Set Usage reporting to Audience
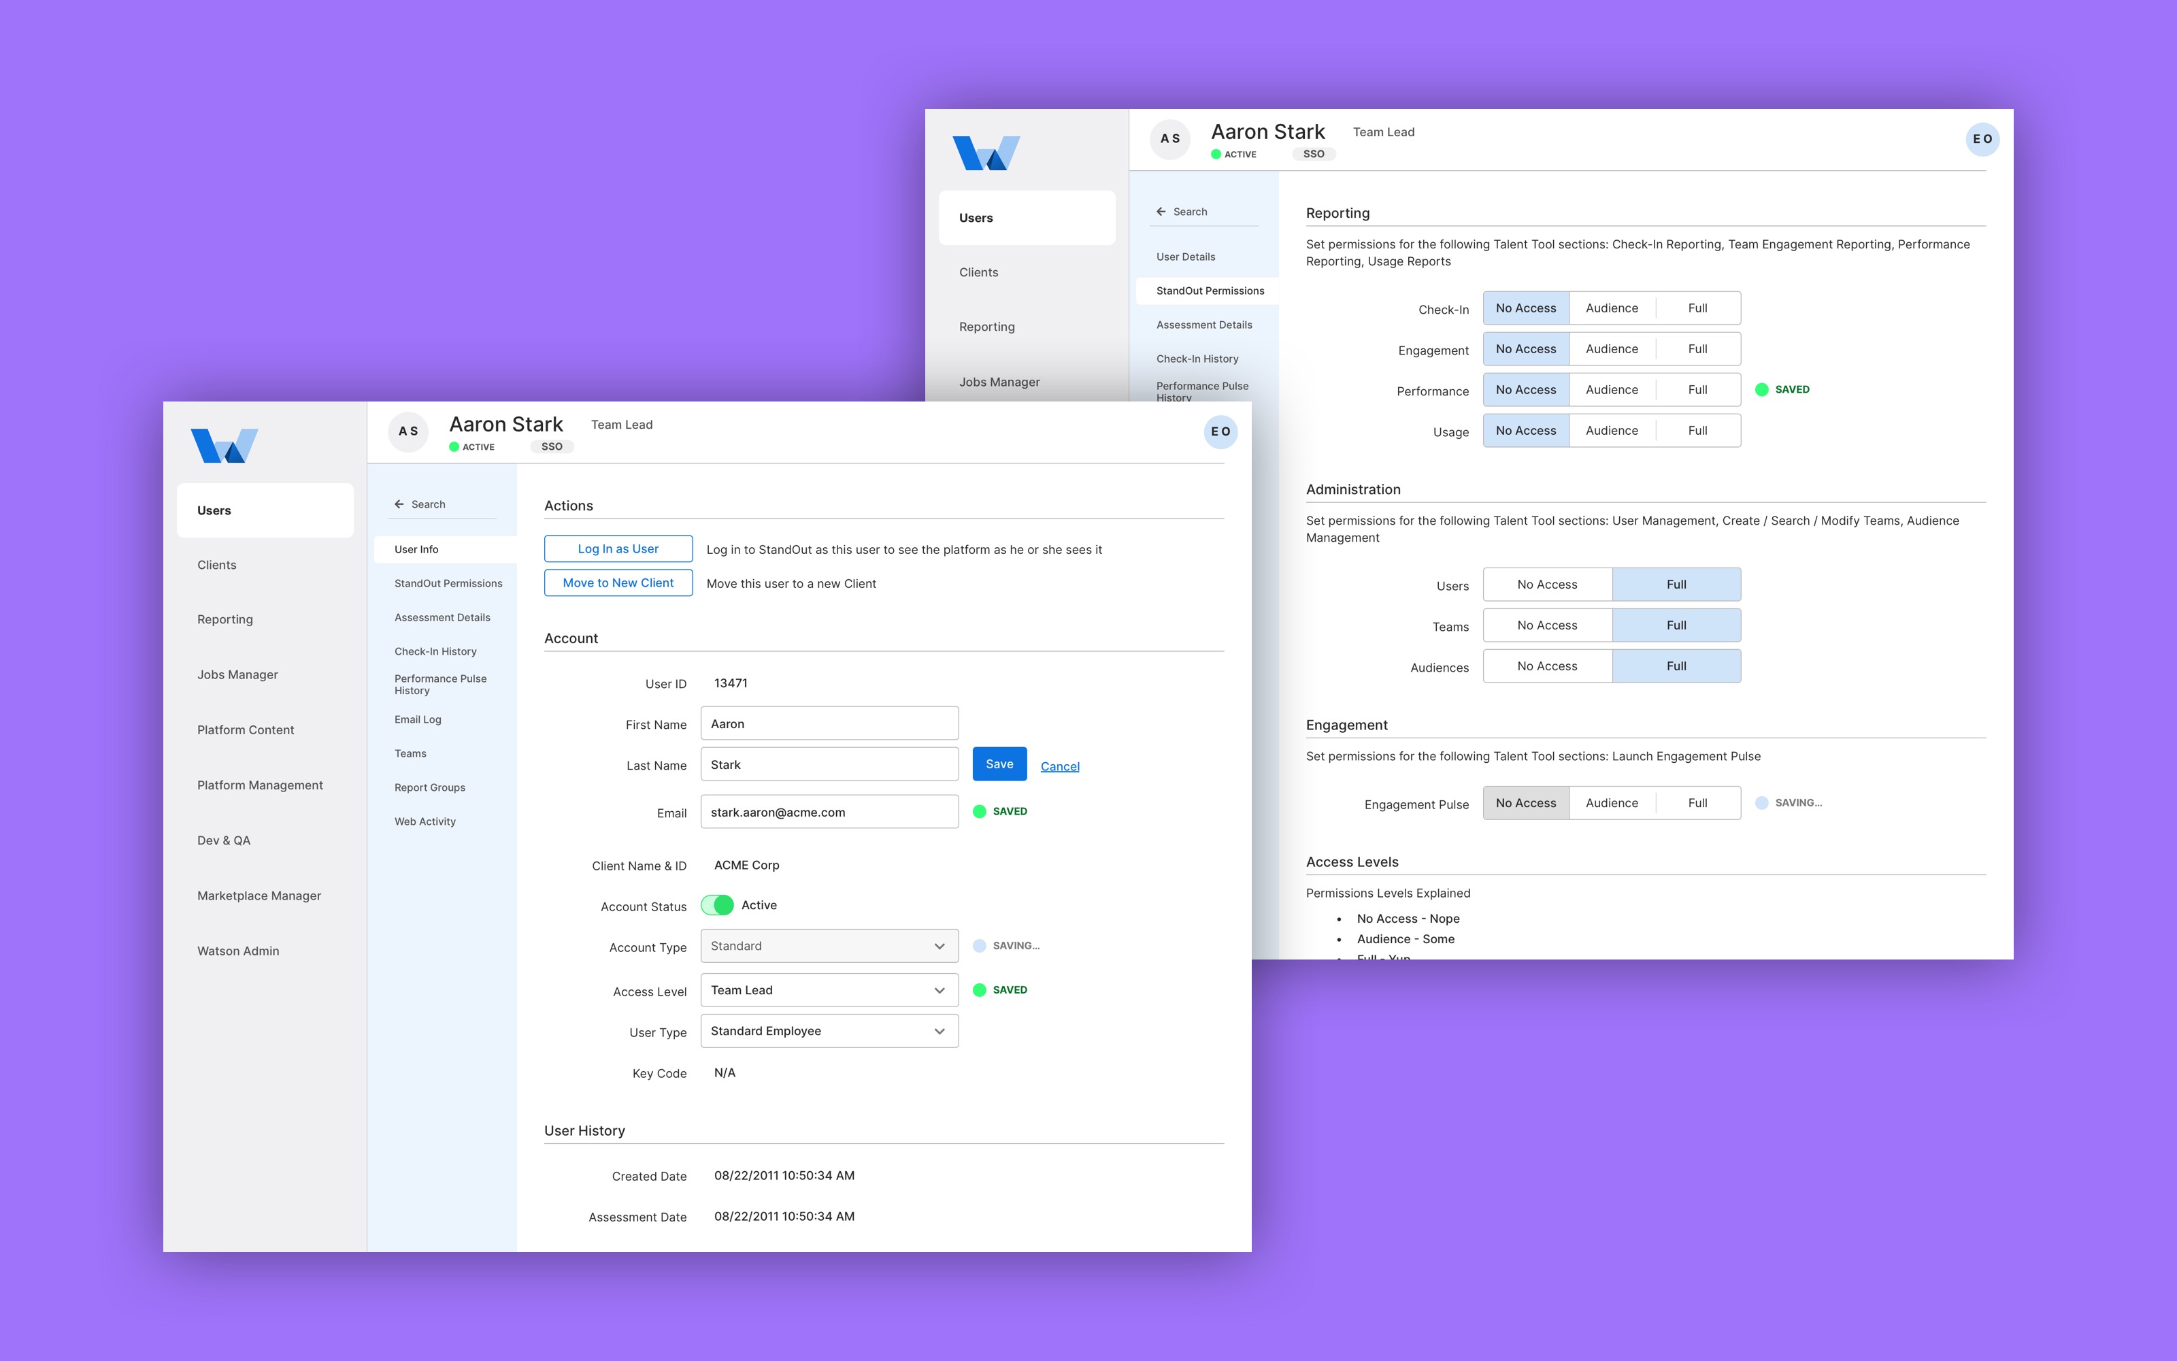Screen dimensions: 2177x1361 coord(1612,430)
